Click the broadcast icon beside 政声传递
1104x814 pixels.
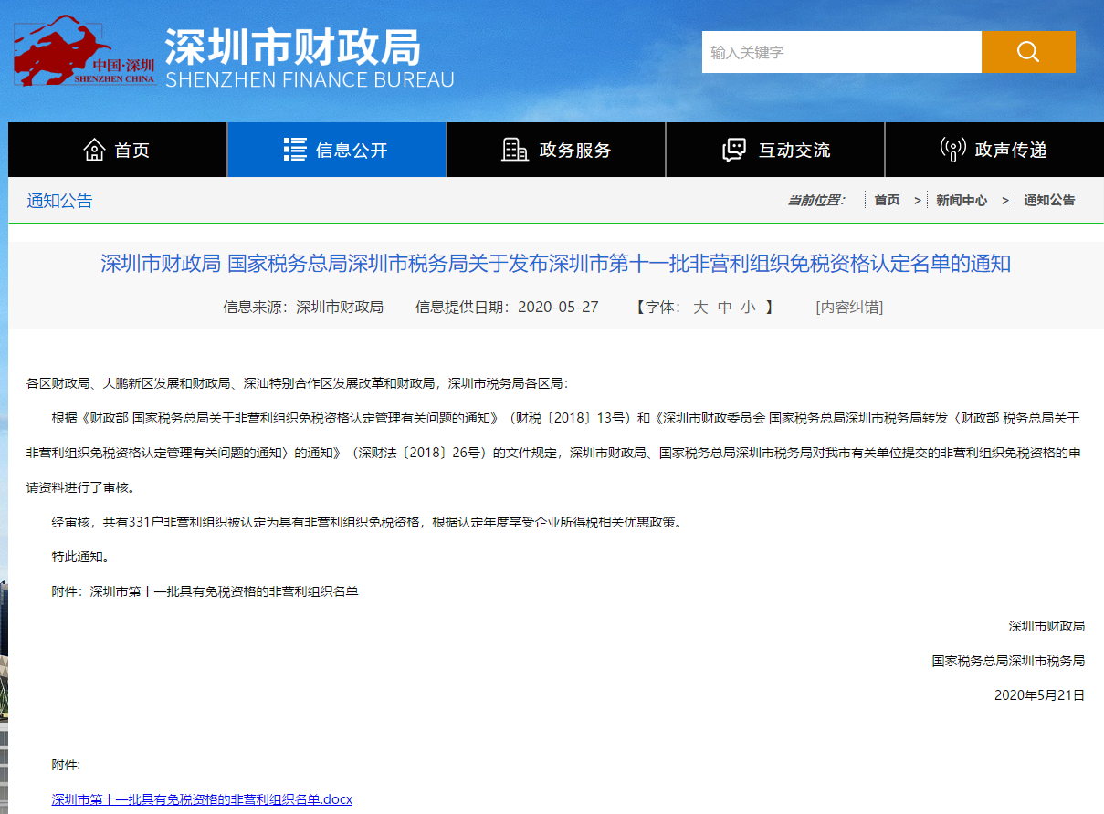pyautogui.click(x=952, y=150)
